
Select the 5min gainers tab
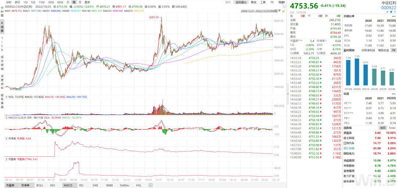[391, 128]
